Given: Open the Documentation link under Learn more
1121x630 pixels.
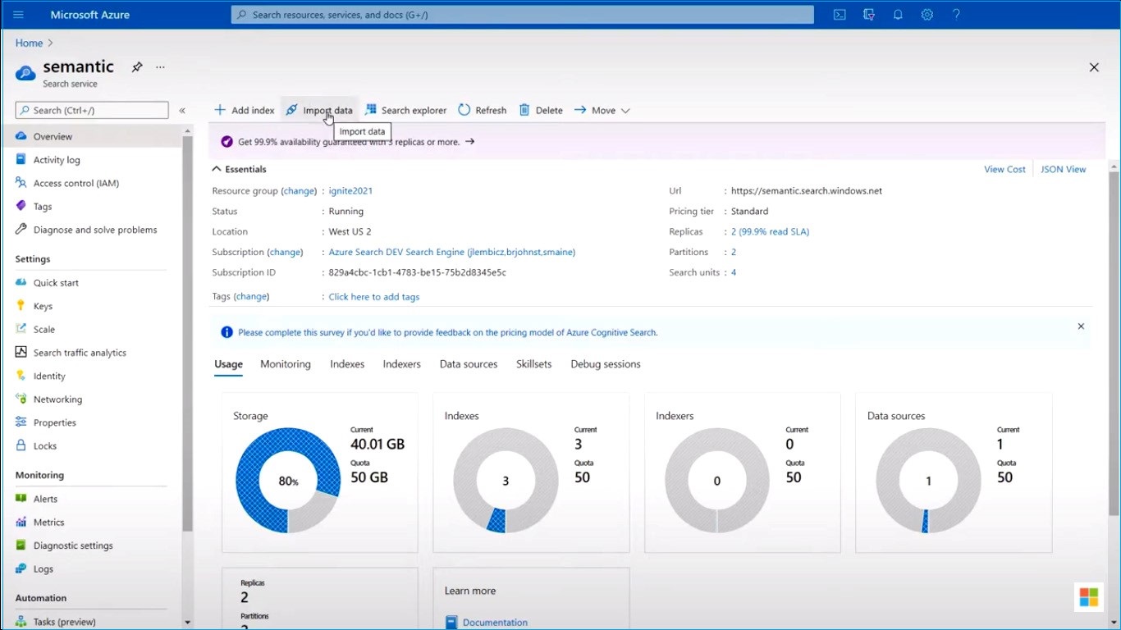Looking at the screenshot, I should tap(495, 623).
